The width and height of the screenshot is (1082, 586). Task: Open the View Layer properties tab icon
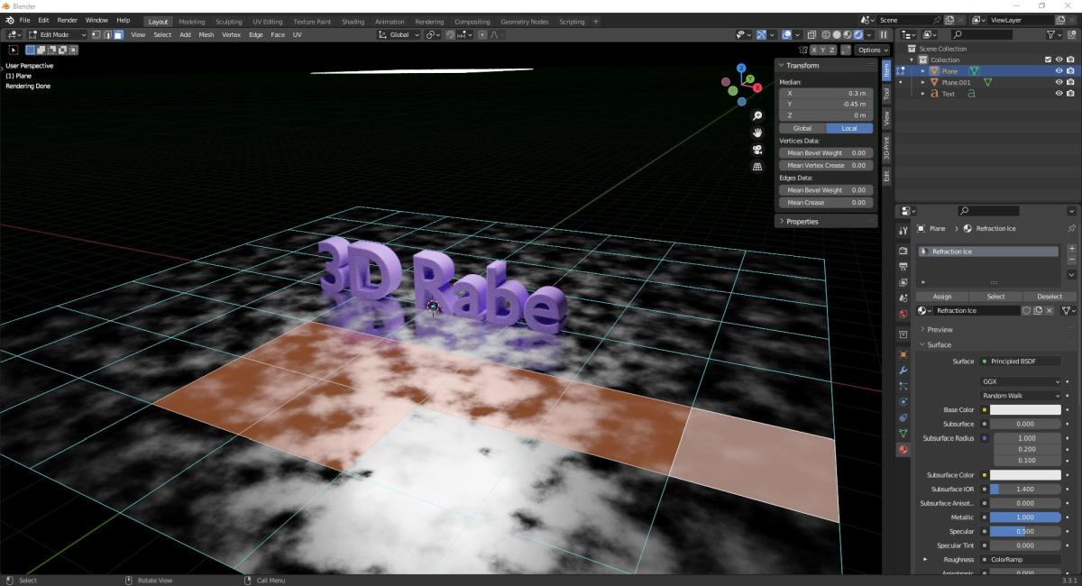click(x=903, y=282)
